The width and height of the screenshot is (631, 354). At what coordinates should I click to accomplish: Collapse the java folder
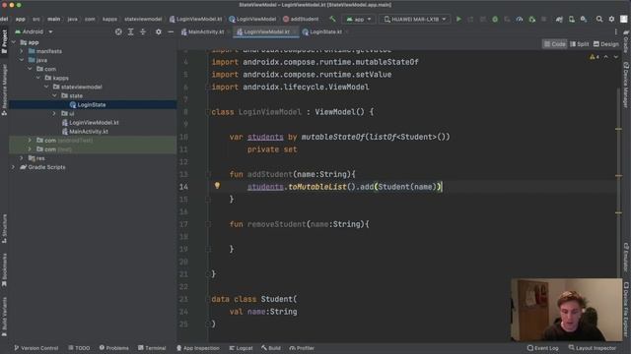pyautogui.click(x=22, y=60)
